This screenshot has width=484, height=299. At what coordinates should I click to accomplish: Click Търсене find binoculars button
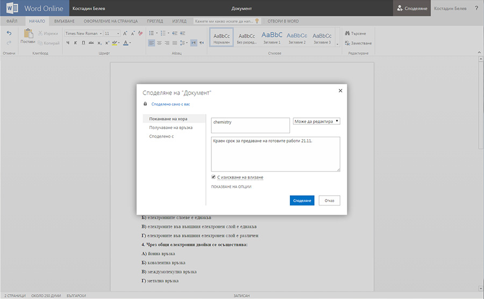(x=355, y=33)
